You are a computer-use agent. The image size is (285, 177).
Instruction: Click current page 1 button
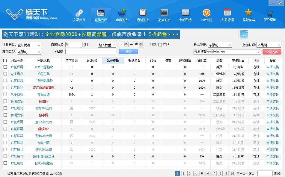pyautogui.click(x=177, y=174)
